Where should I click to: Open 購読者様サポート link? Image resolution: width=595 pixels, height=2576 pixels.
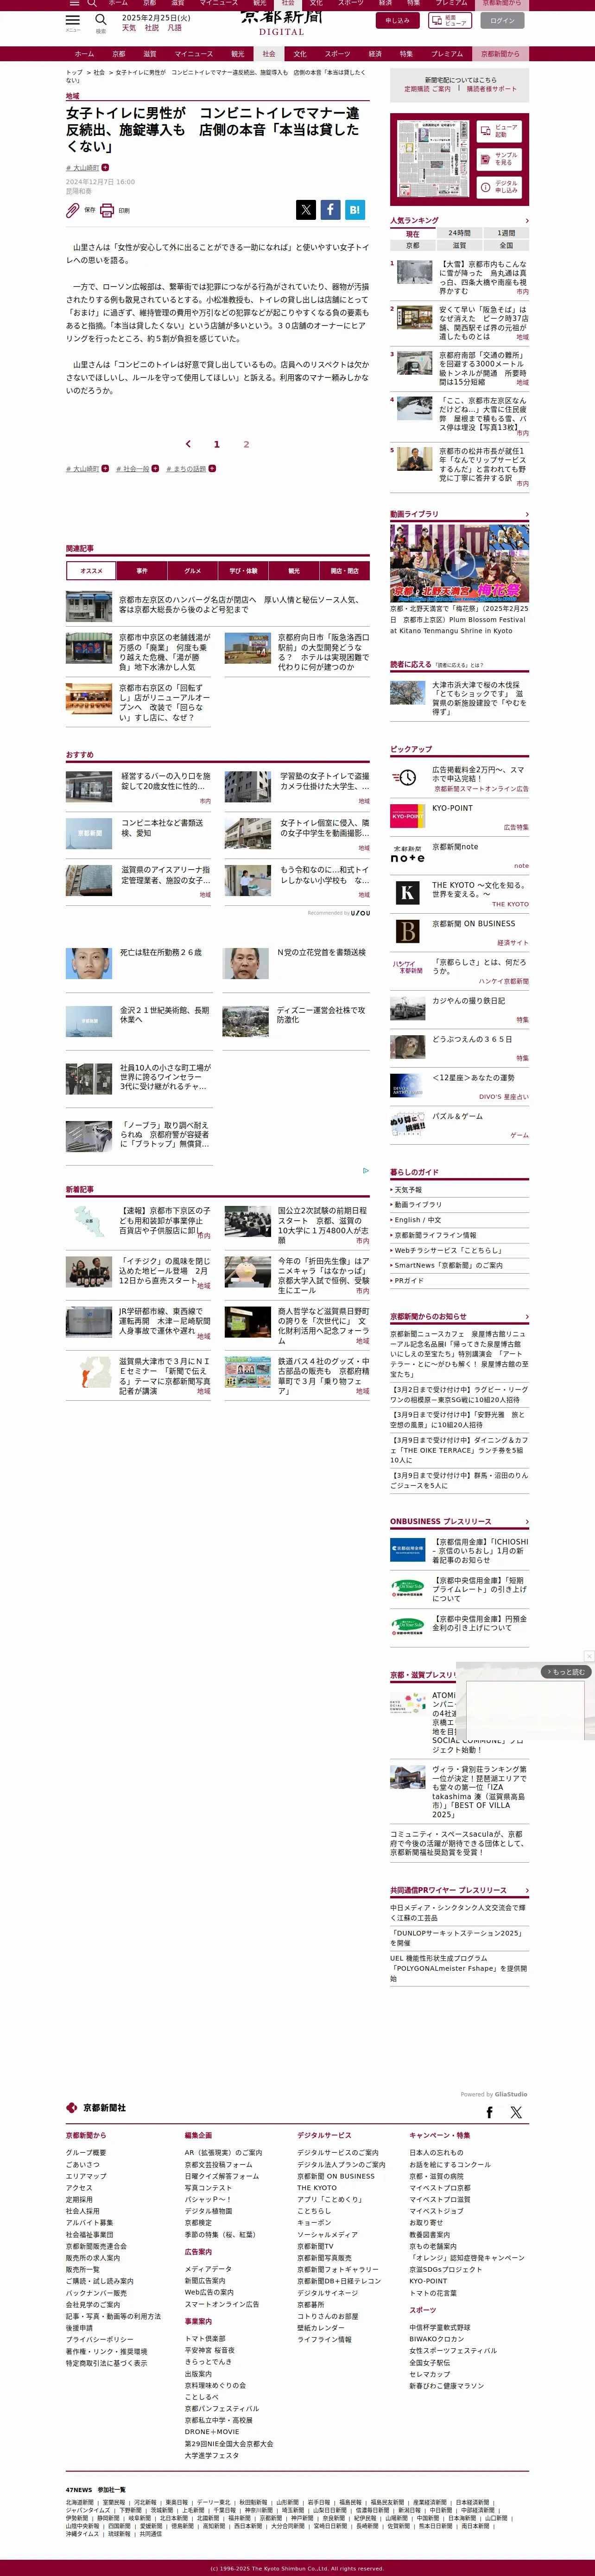(x=492, y=89)
